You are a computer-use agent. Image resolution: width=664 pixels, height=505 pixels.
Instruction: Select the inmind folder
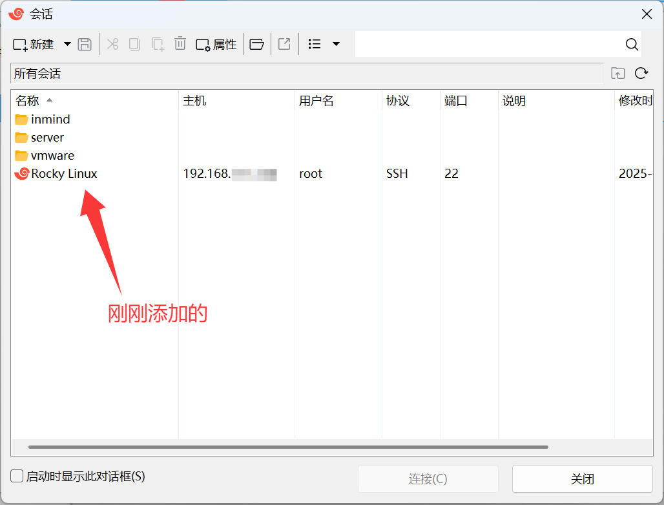(x=50, y=120)
